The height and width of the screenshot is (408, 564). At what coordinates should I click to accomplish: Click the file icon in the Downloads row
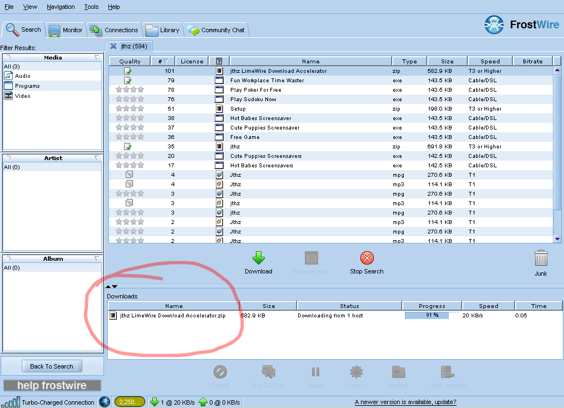pyautogui.click(x=113, y=316)
